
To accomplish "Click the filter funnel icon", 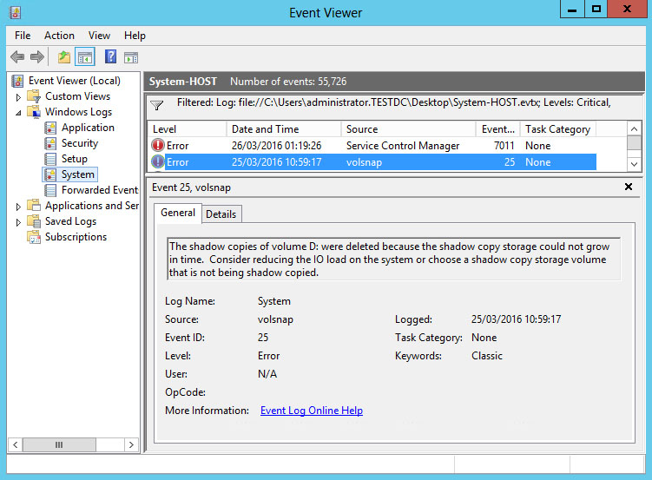I will (x=156, y=105).
